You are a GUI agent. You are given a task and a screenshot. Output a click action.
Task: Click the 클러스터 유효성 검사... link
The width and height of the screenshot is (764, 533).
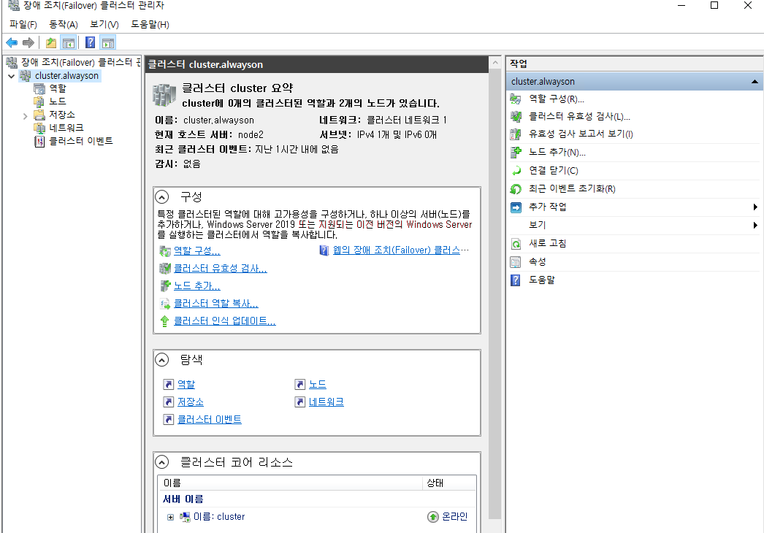pos(221,268)
